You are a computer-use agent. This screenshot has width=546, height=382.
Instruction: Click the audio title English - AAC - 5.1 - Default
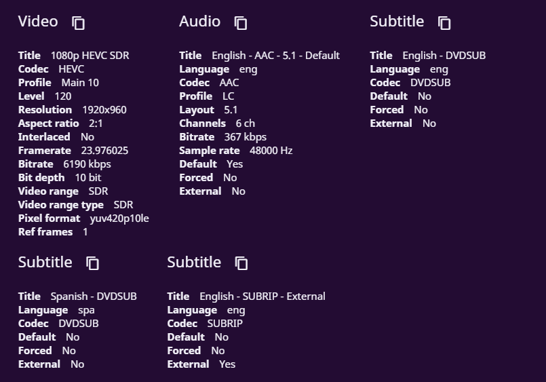pyautogui.click(x=275, y=56)
